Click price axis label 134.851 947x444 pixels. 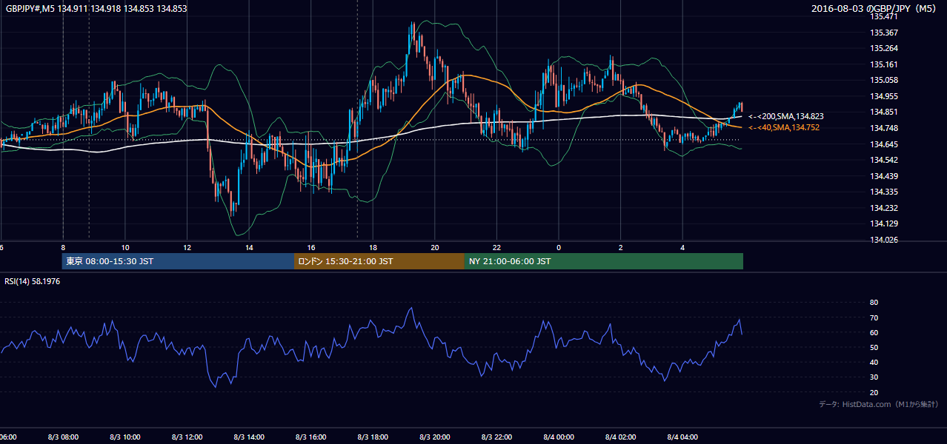[883, 112]
